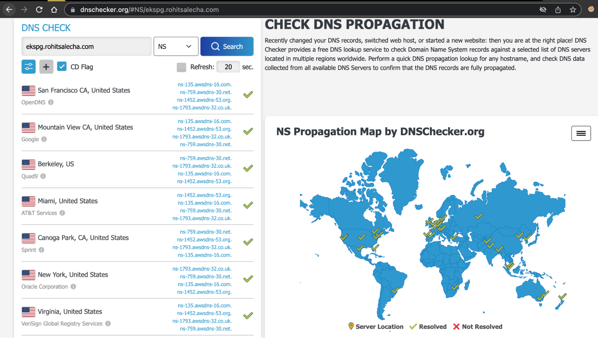This screenshot has width=598, height=338.
Task: Go back using browser back arrow
Action: pyautogui.click(x=9, y=10)
